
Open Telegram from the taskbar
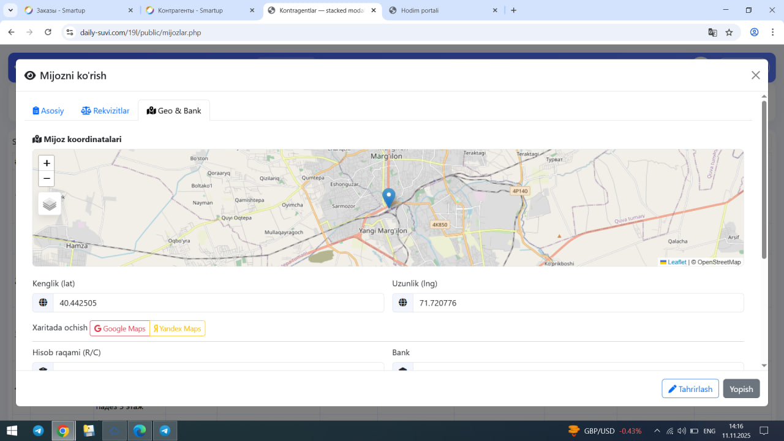pos(38,431)
